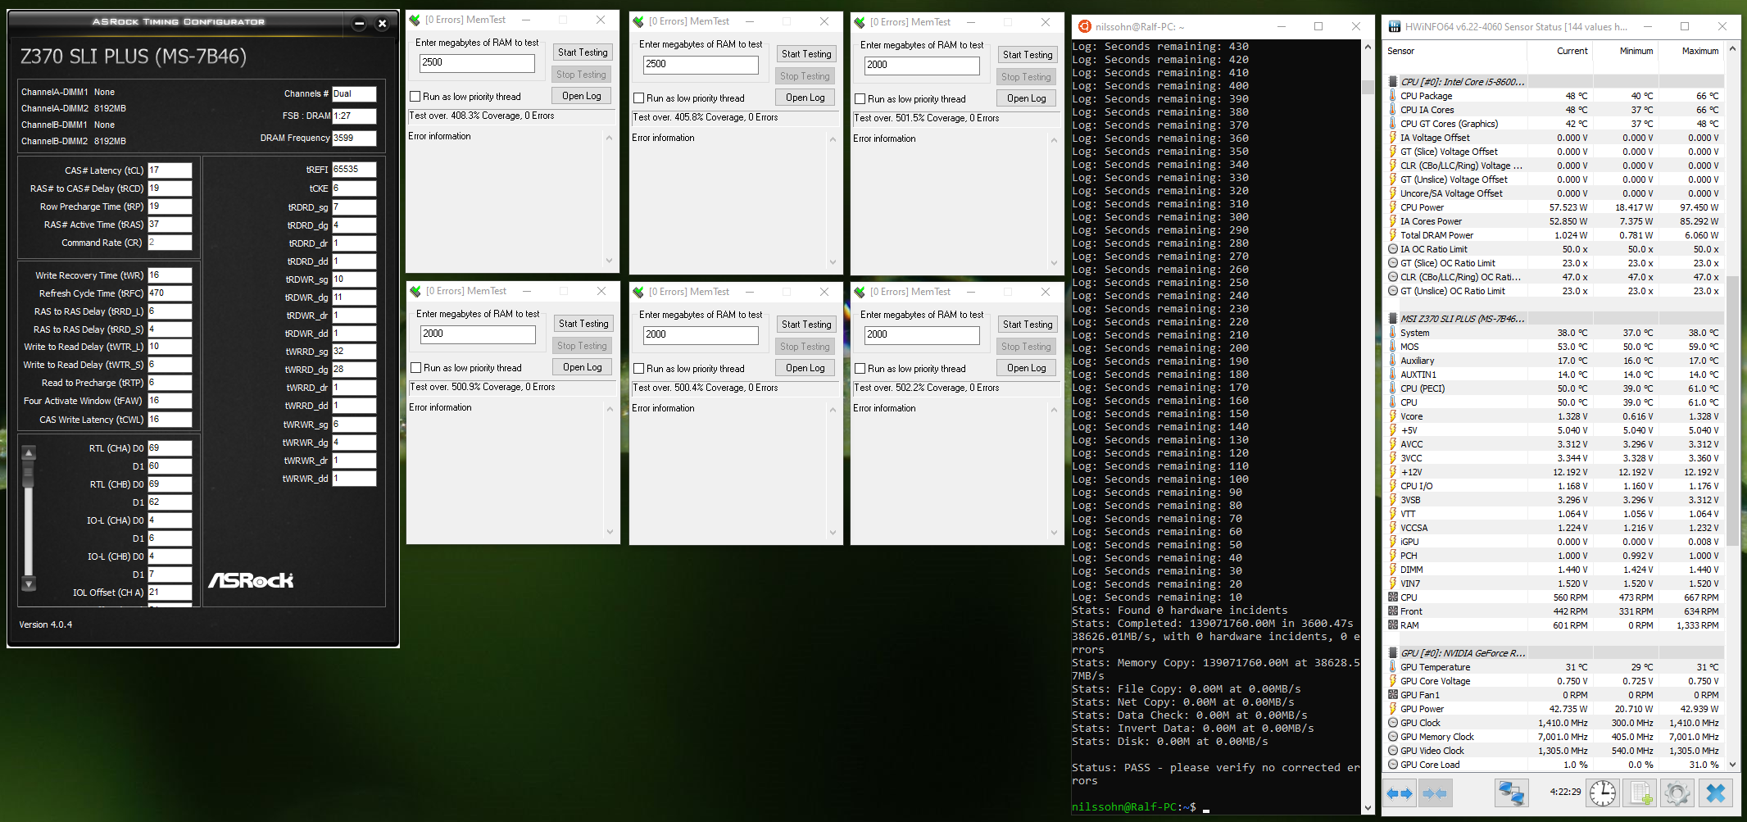Click MemTest icon of window showing 500.4% coverage
Image resolution: width=1747 pixels, height=822 pixels.
(638, 292)
